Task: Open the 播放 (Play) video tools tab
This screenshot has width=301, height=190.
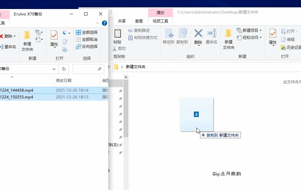Action: 160,13
